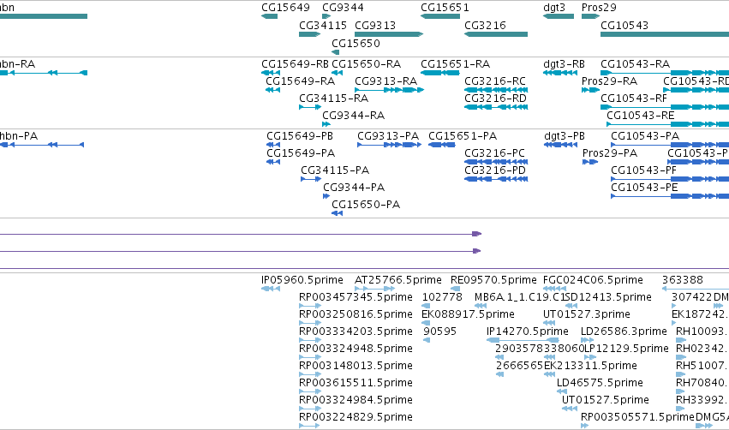Select transcript CG10543-RE

[x=641, y=116]
